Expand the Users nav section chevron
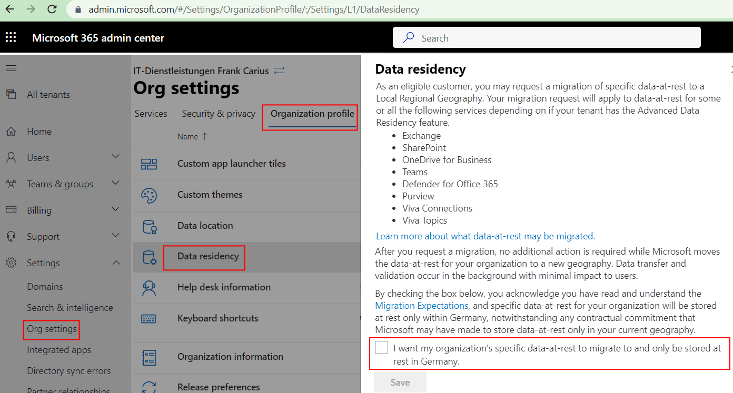Image resolution: width=733 pixels, height=393 pixels. pos(116,157)
